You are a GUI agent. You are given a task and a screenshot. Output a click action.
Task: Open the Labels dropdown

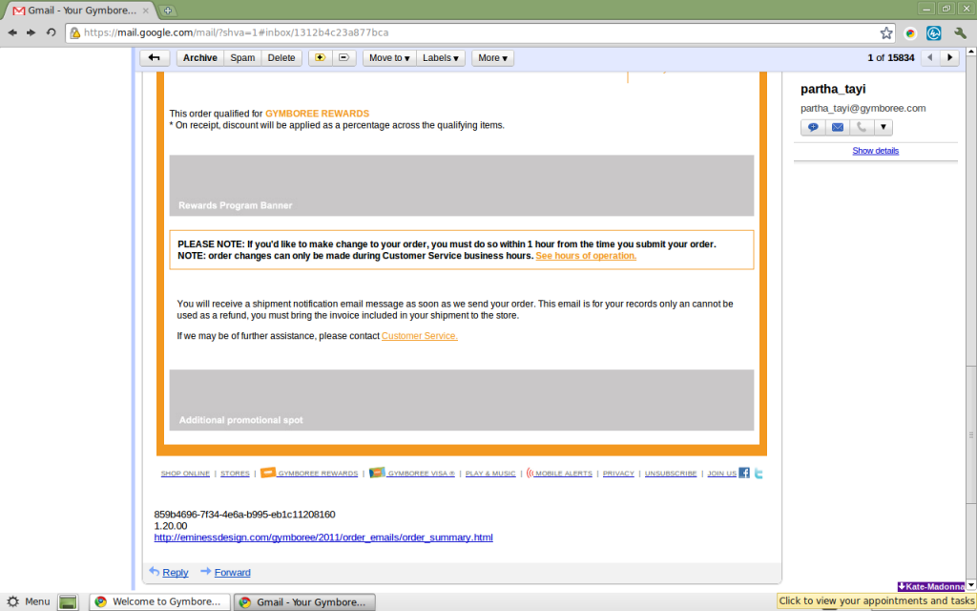coord(441,58)
